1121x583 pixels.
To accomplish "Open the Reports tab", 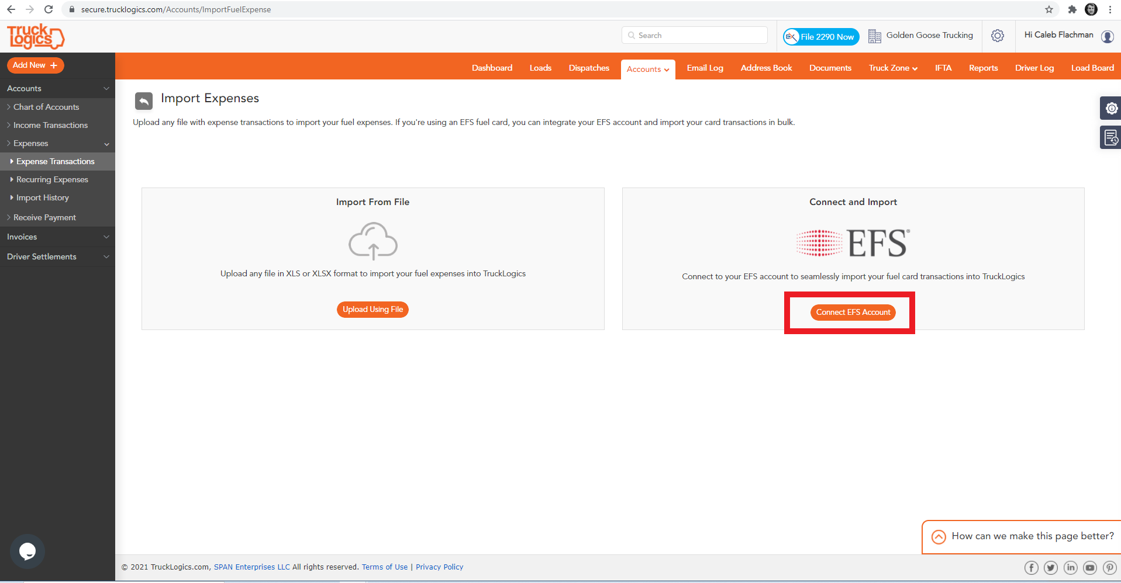I will tap(983, 68).
